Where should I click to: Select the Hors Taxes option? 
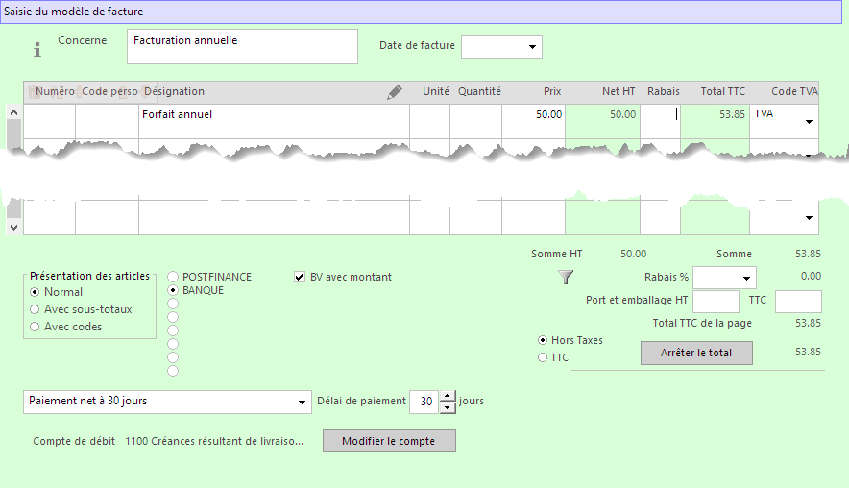pos(543,340)
